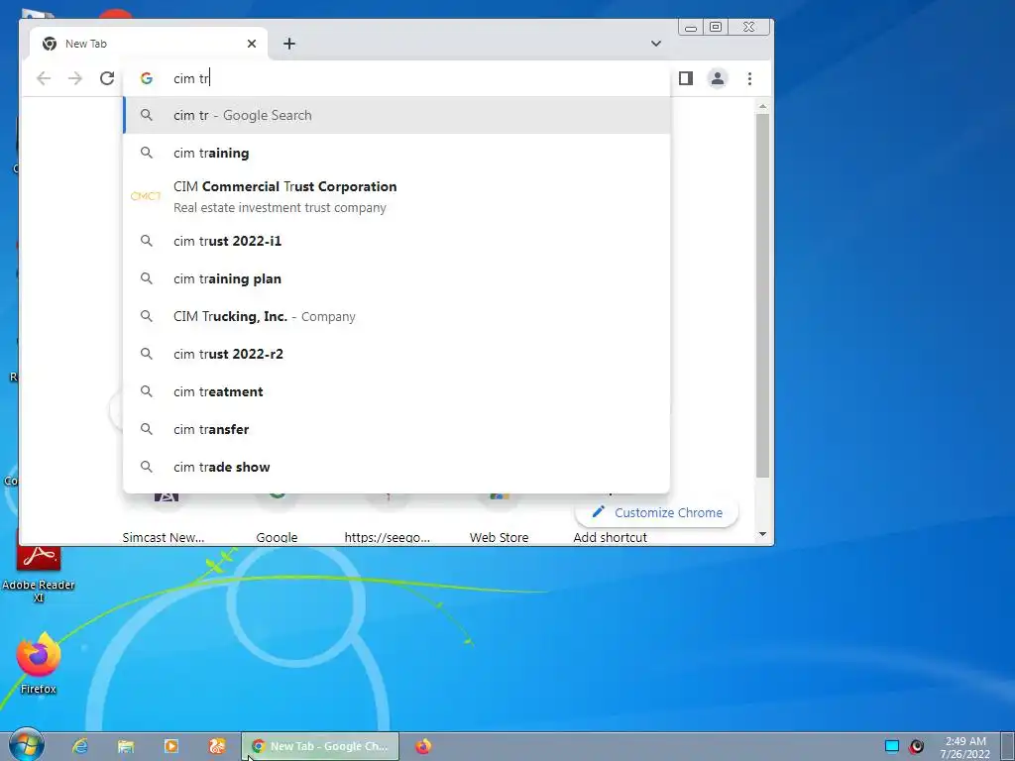
Task: Choose 'cim trust 2022-r2' suggestion
Action: coord(396,354)
